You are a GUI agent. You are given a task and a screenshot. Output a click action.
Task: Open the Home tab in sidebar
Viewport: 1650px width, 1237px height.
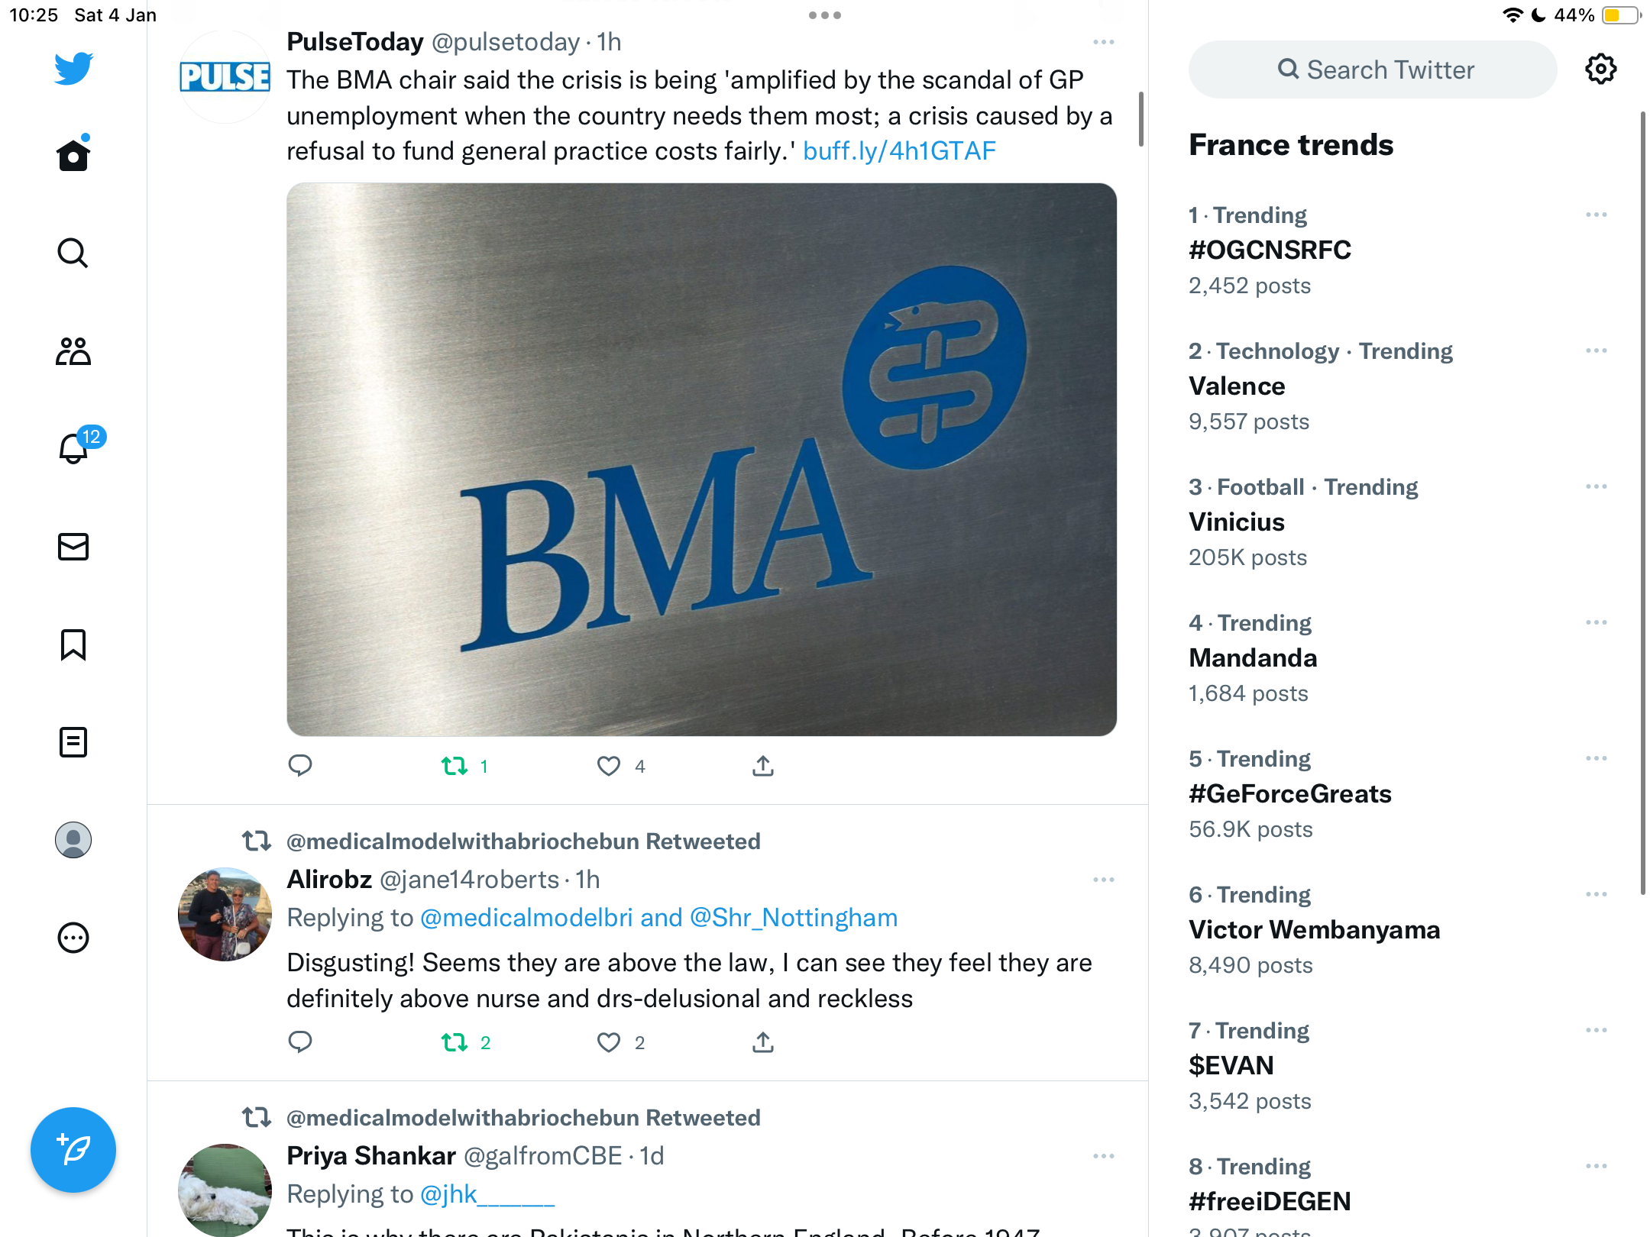(73, 155)
